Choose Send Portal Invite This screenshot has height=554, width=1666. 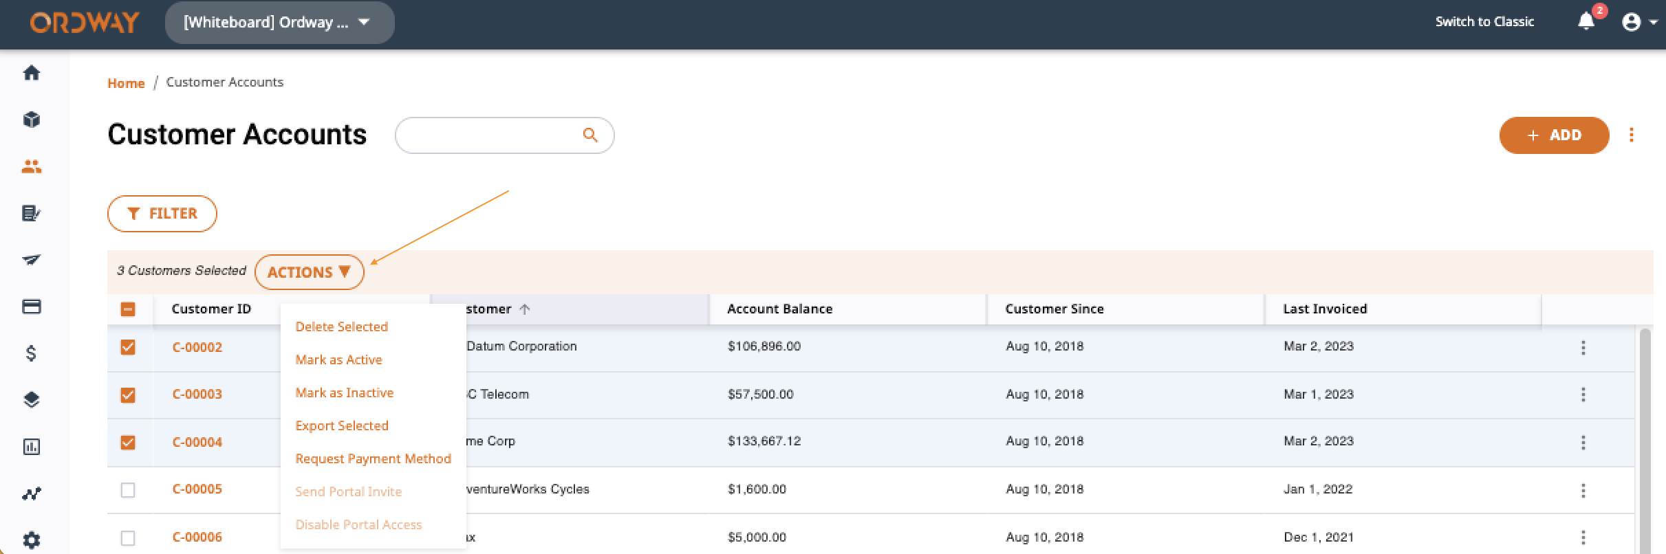(348, 491)
